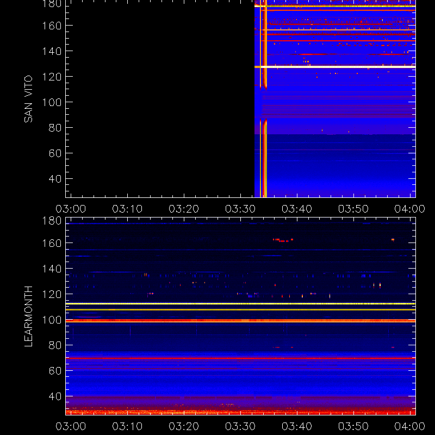Screen dimensions: 435x435
Task: Click 03:00 time label below LEARMONTH plot
Action: [71, 426]
